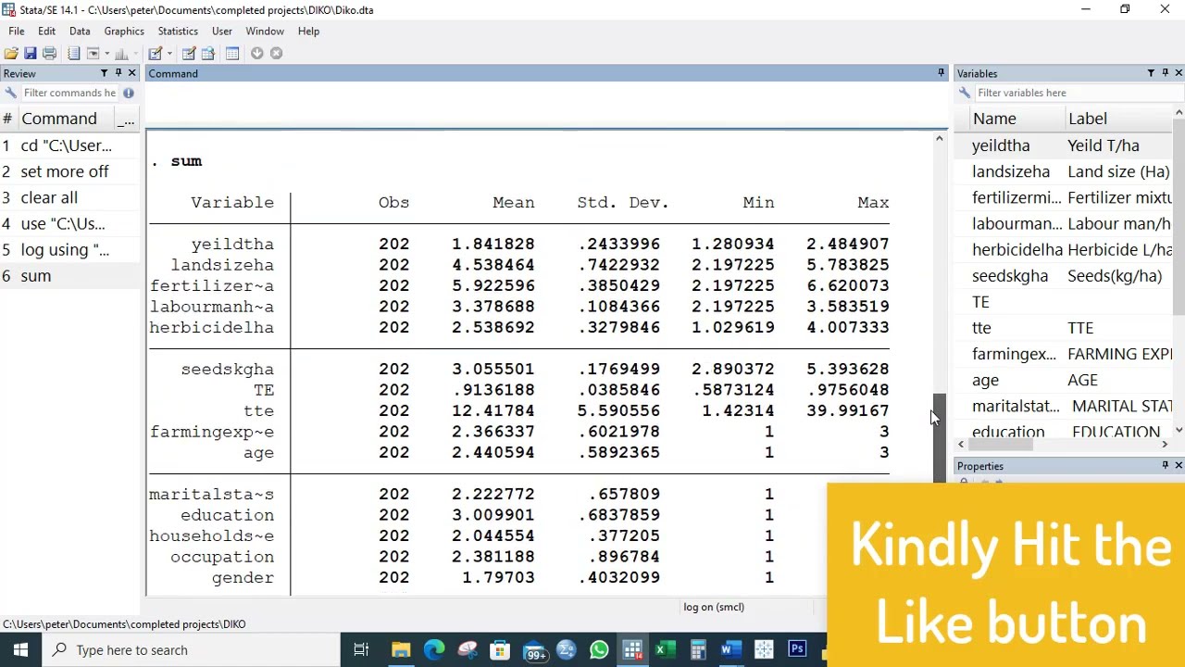Click the Name column header in Variables
This screenshot has height=667, width=1185.
[1016, 119]
